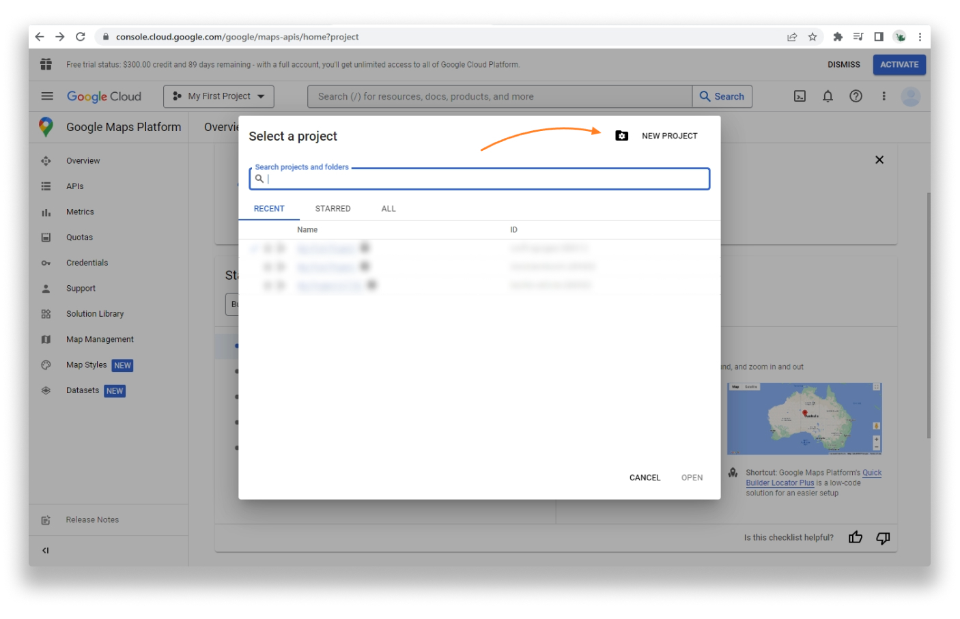
Task: Open the browser extensions puzzle icon
Action: 838,37
